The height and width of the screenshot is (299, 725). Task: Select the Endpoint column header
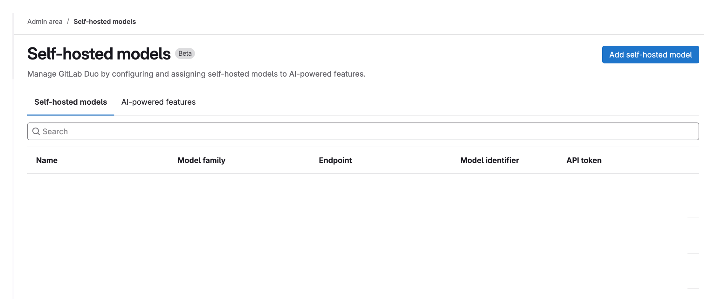coord(335,160)
